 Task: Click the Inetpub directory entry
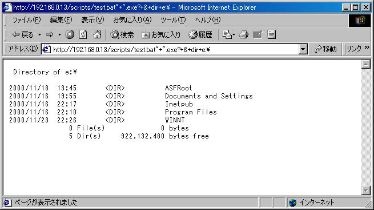179,104
